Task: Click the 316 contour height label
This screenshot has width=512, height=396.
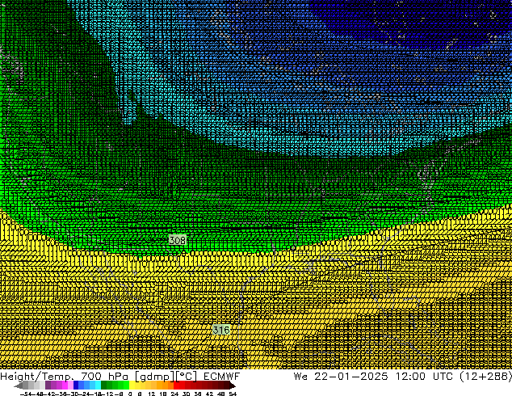Action: 221,330
